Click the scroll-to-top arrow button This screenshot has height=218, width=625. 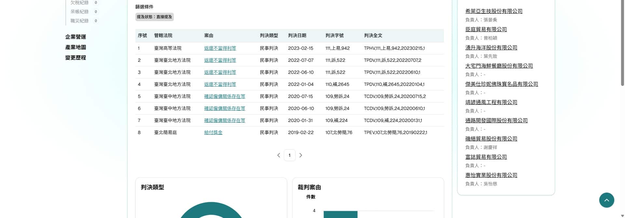point(606,200)
